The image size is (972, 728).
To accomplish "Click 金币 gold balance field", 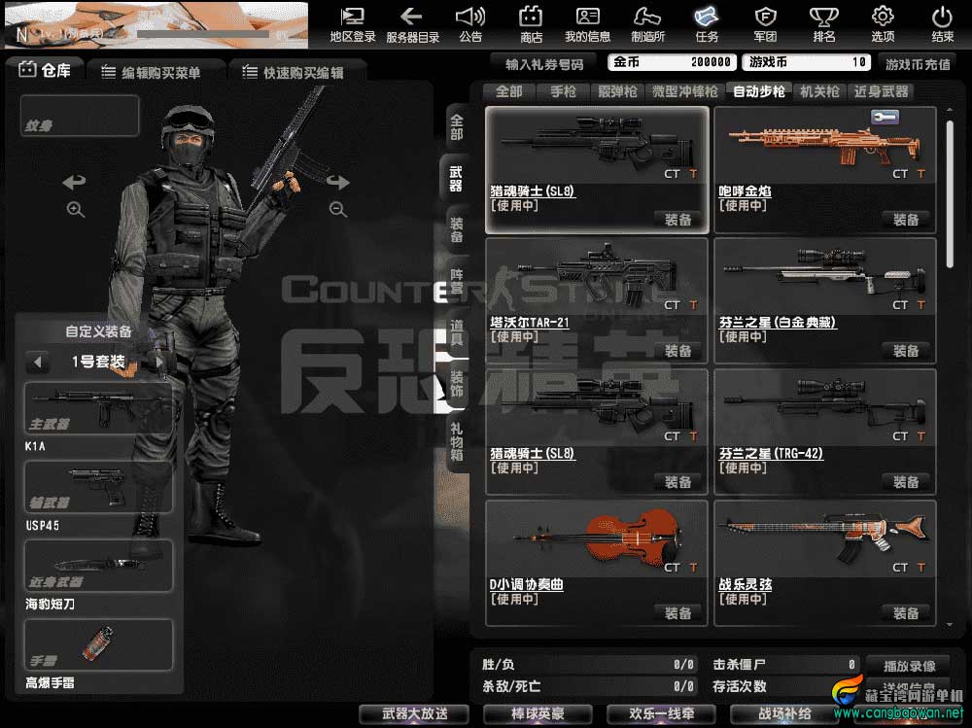I will (x=673, y=62).
